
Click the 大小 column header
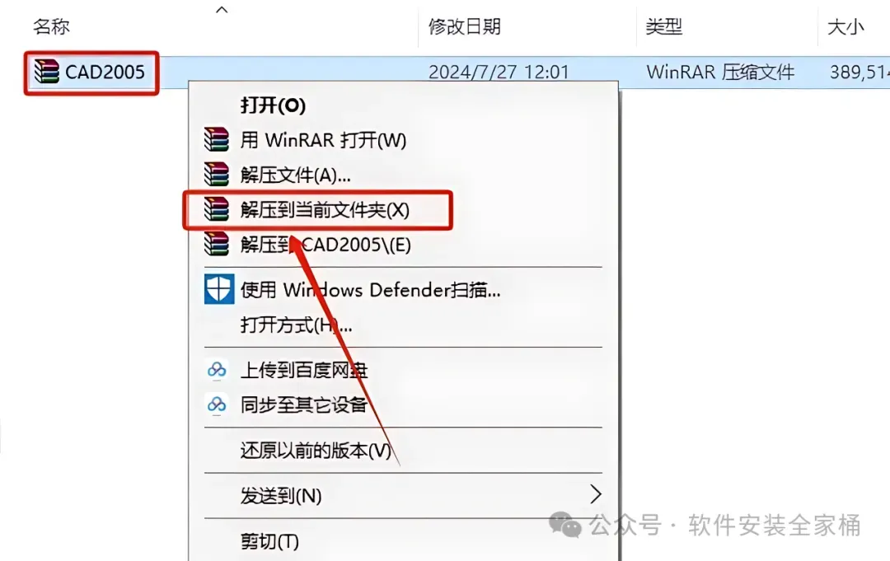[845, 26]
